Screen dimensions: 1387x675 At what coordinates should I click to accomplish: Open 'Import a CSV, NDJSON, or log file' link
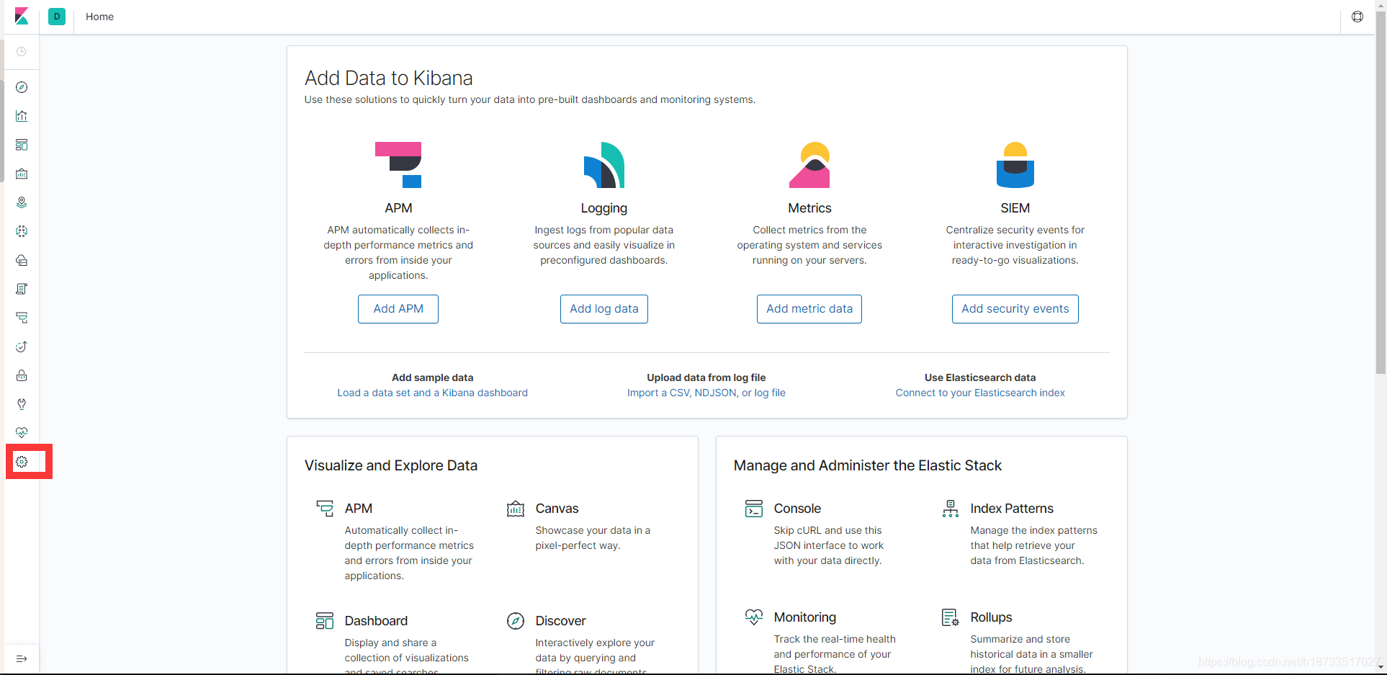(706, 393)
